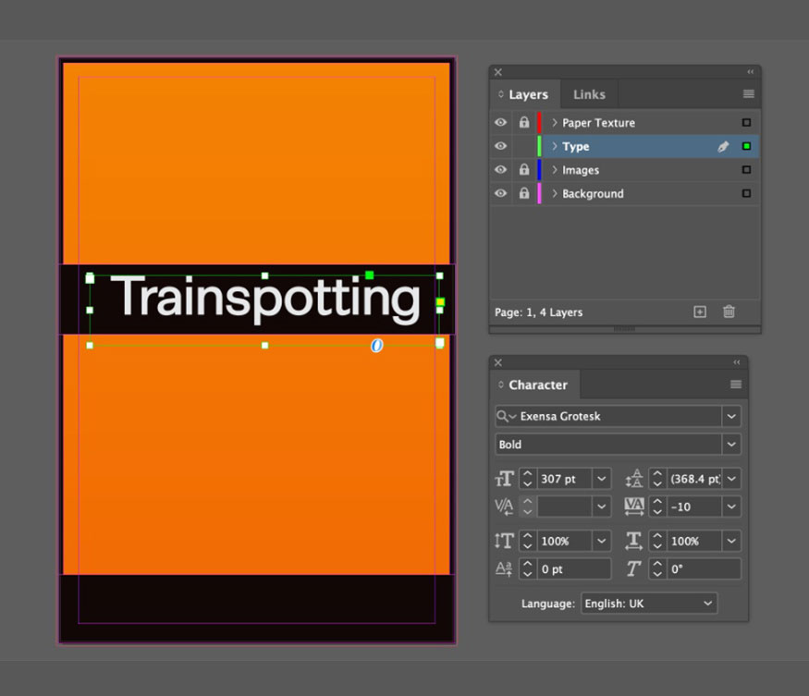The width and height of the screenshot is (809, 696).
Task: Open the Layers panel menu
Action: [x=748, y=94]
